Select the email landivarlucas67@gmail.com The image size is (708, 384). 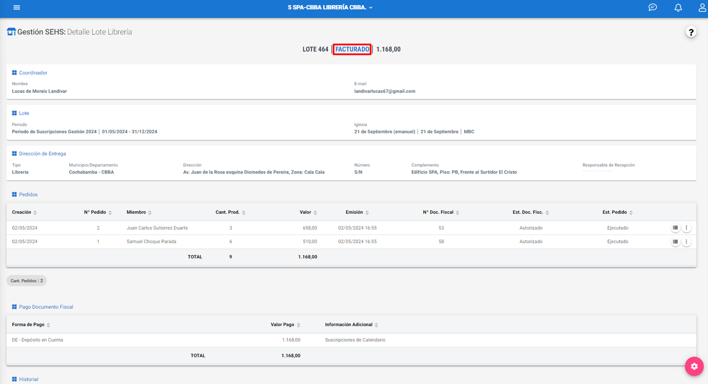pos(385,91)
